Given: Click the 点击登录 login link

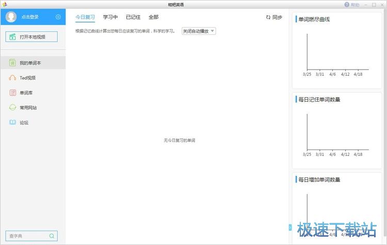Looking at the screenshot, I should (x=30, y=17).
